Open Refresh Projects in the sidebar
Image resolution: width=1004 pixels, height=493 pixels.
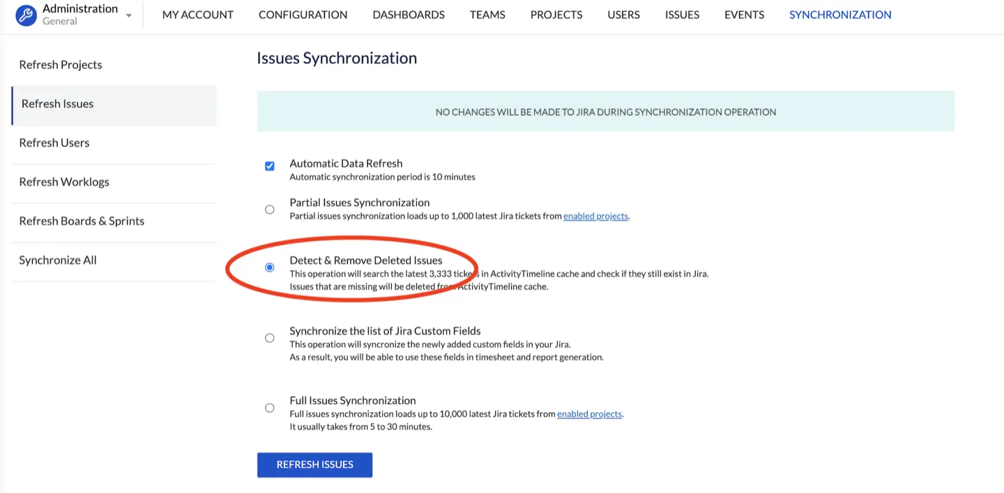click(x=61, y=65)
